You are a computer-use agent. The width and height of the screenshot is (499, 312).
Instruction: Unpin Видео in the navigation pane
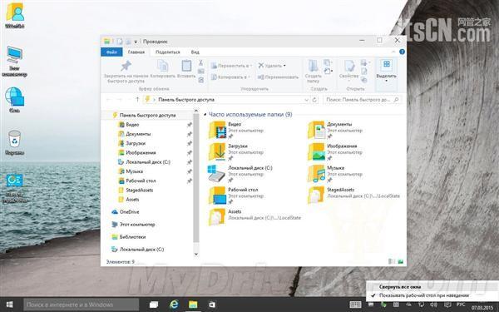point(190,125)
